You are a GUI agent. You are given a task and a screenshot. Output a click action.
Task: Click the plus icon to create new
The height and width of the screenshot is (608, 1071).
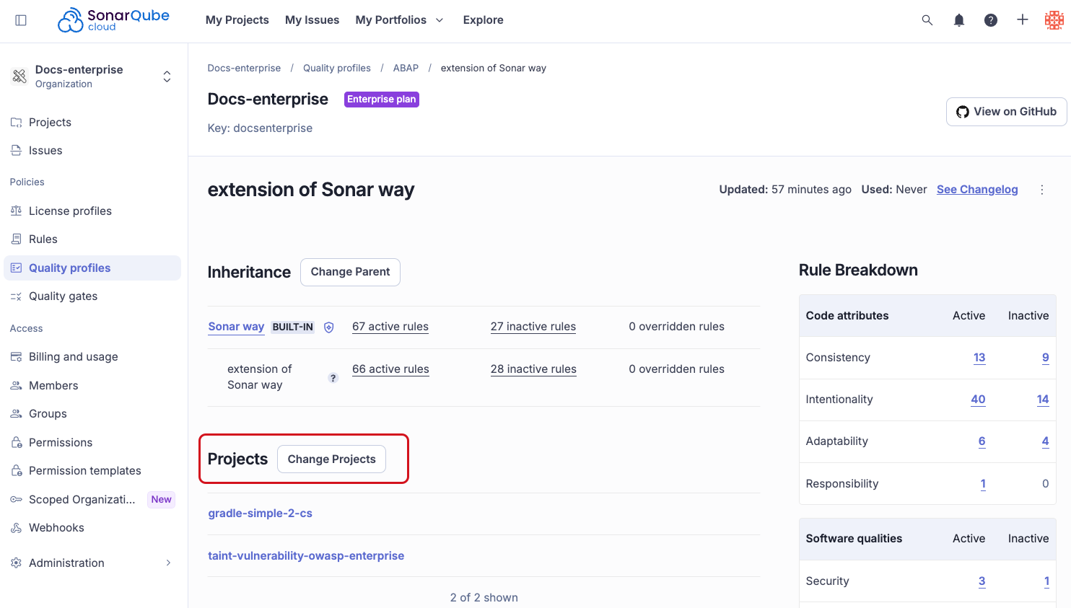pyautogui.click(x=1023, y=20)
